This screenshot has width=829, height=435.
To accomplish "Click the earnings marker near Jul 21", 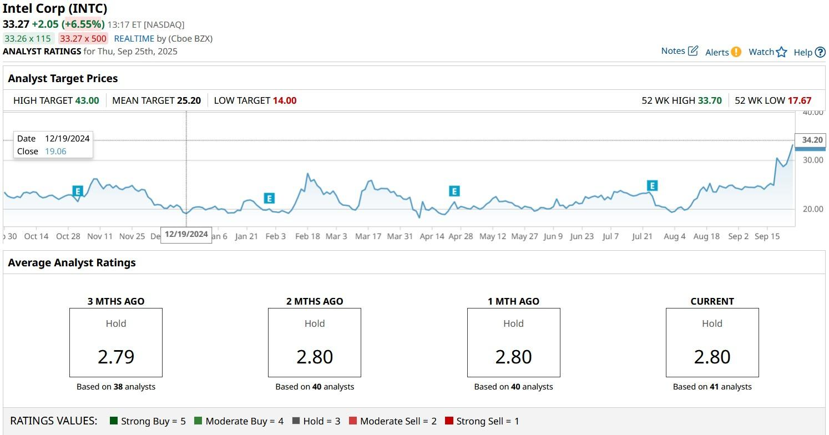I will (652, 186).
